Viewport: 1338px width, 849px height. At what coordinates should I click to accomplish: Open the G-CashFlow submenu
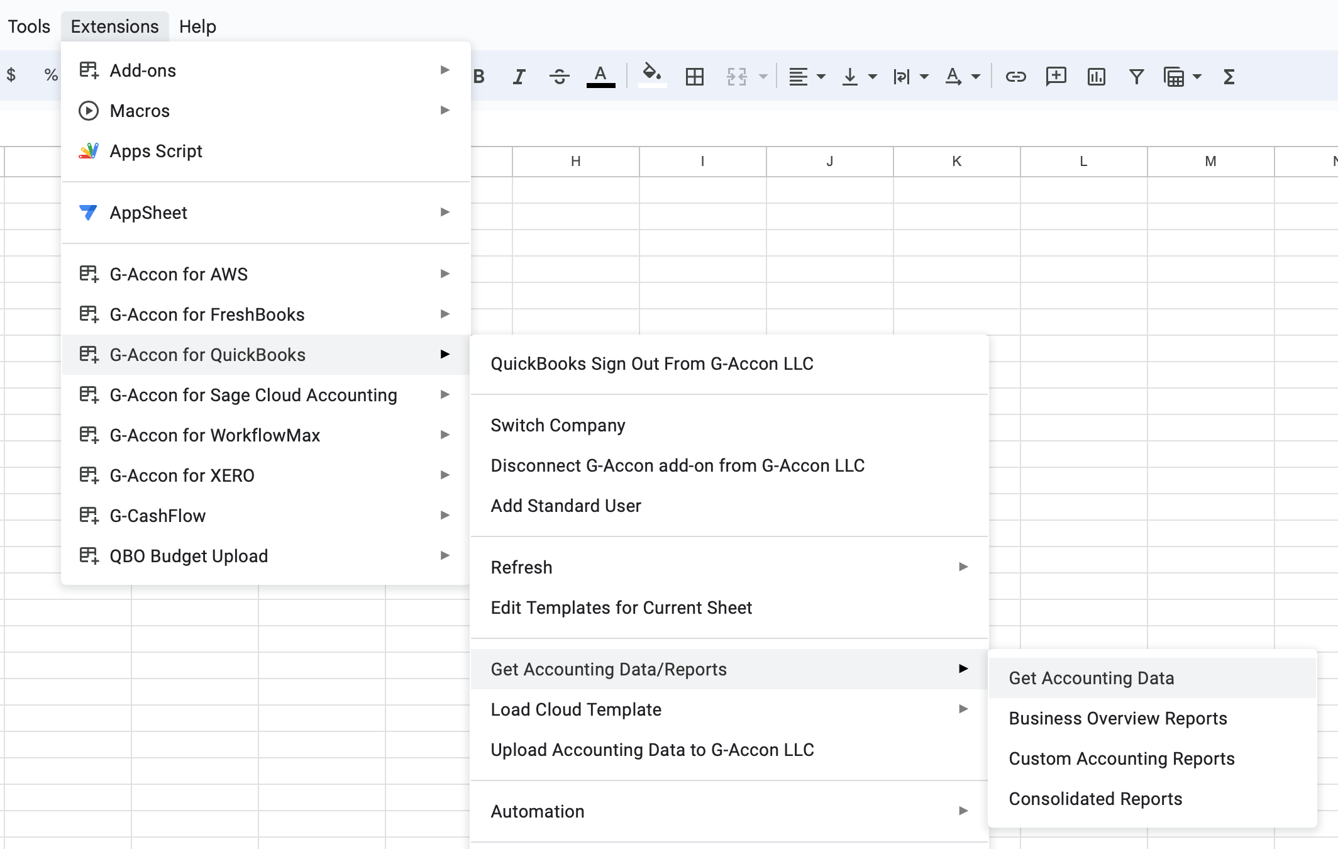click(266, 516)
